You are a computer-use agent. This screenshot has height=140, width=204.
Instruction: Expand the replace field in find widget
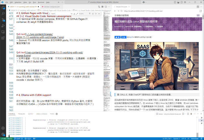pos(49,14)
